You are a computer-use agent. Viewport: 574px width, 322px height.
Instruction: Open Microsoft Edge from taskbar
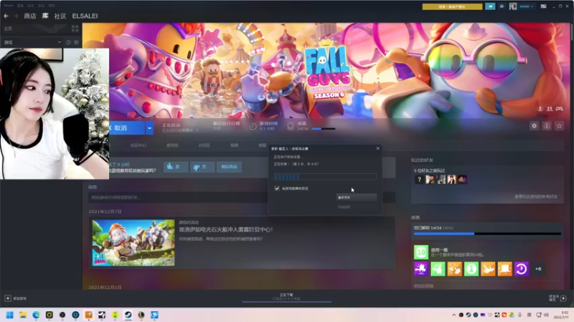pyautogui.click(x=37, y=315)
